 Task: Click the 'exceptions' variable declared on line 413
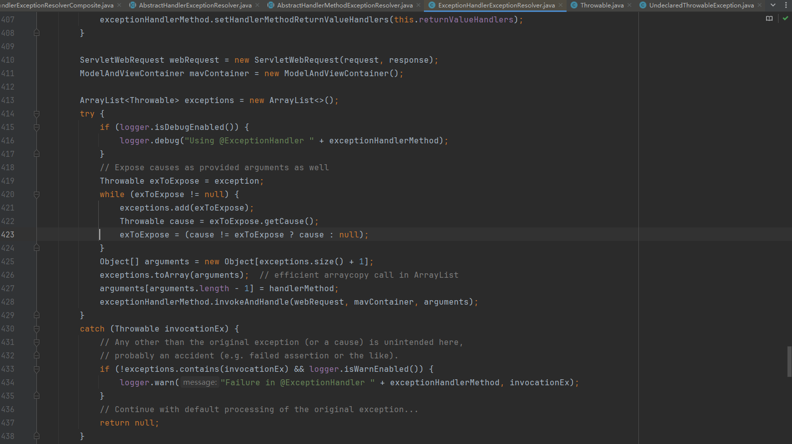pyautogui.click(x=209, y=101)
